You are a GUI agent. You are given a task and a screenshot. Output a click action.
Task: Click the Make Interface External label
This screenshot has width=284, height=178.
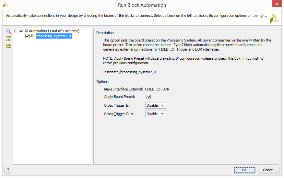point(124,89)
